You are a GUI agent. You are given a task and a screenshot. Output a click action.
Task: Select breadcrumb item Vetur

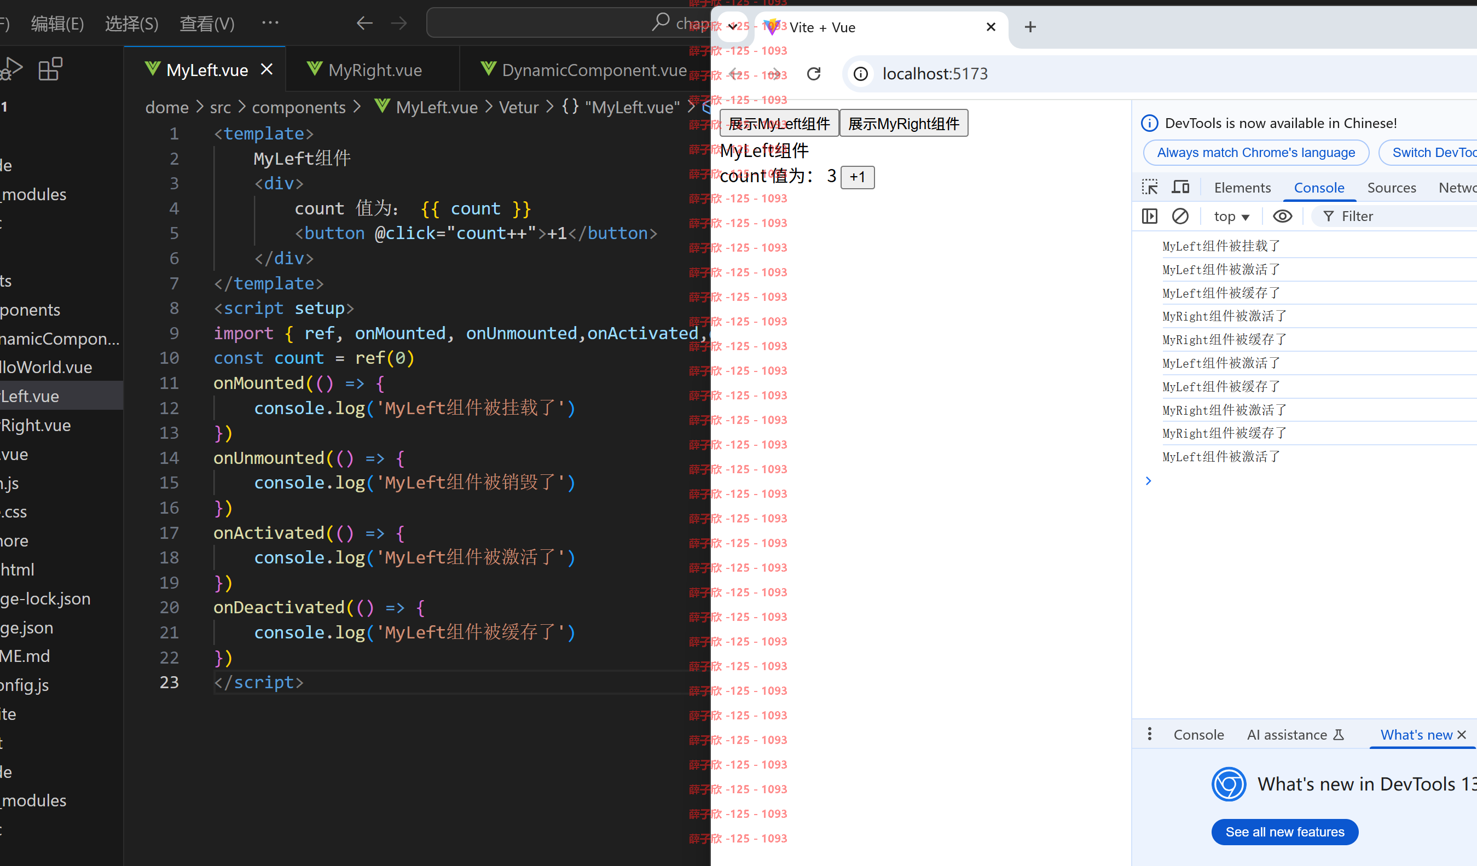tap(519, 107)
